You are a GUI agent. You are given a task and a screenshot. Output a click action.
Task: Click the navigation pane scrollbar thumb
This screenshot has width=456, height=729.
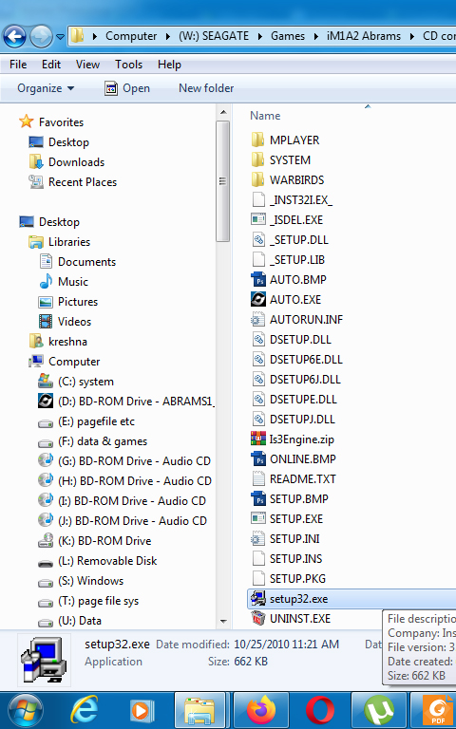point(223,181)
